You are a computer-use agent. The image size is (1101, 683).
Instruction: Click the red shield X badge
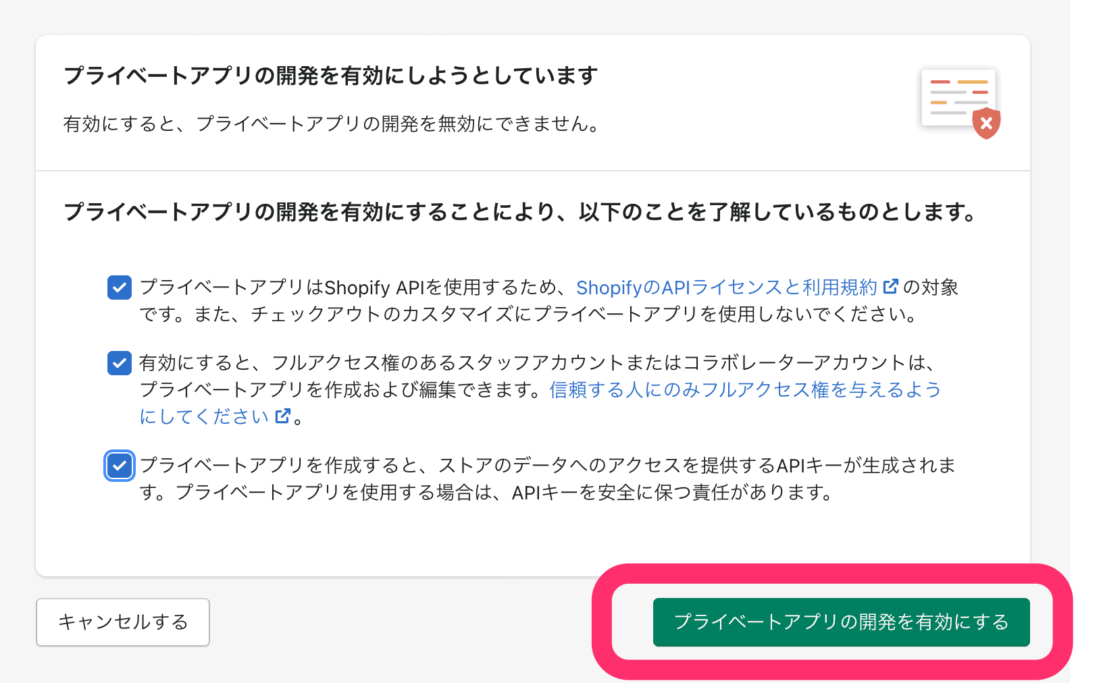[x=986, y=124]
